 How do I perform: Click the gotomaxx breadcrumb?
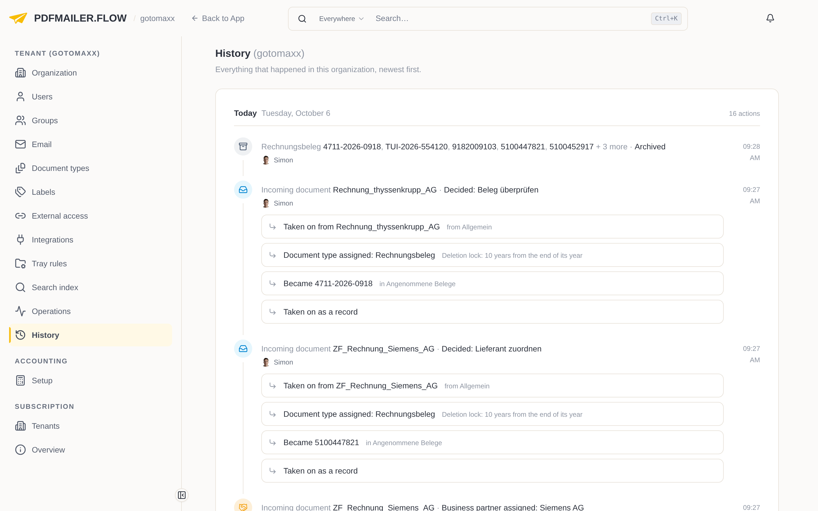157,18
